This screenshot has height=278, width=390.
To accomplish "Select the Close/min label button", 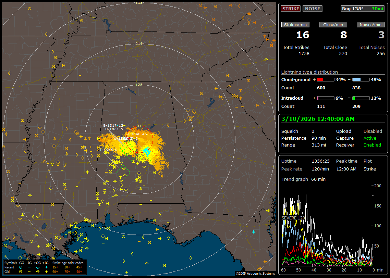I will click(x=333, y=25).
